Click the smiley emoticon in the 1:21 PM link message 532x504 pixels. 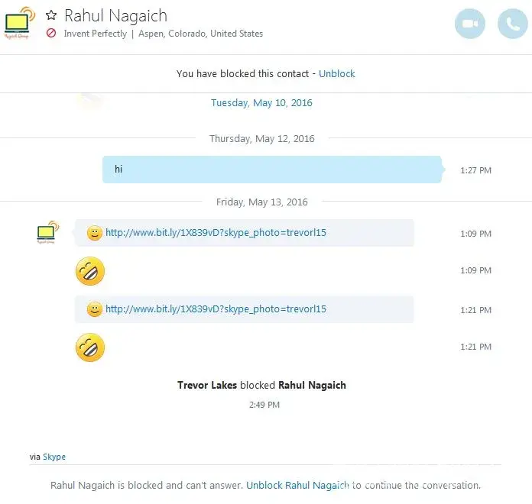(x=95, y=309)
